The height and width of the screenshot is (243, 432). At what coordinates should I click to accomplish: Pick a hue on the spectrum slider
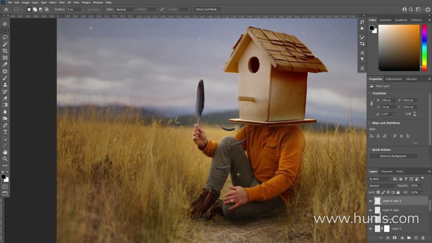tap(424, 48)
